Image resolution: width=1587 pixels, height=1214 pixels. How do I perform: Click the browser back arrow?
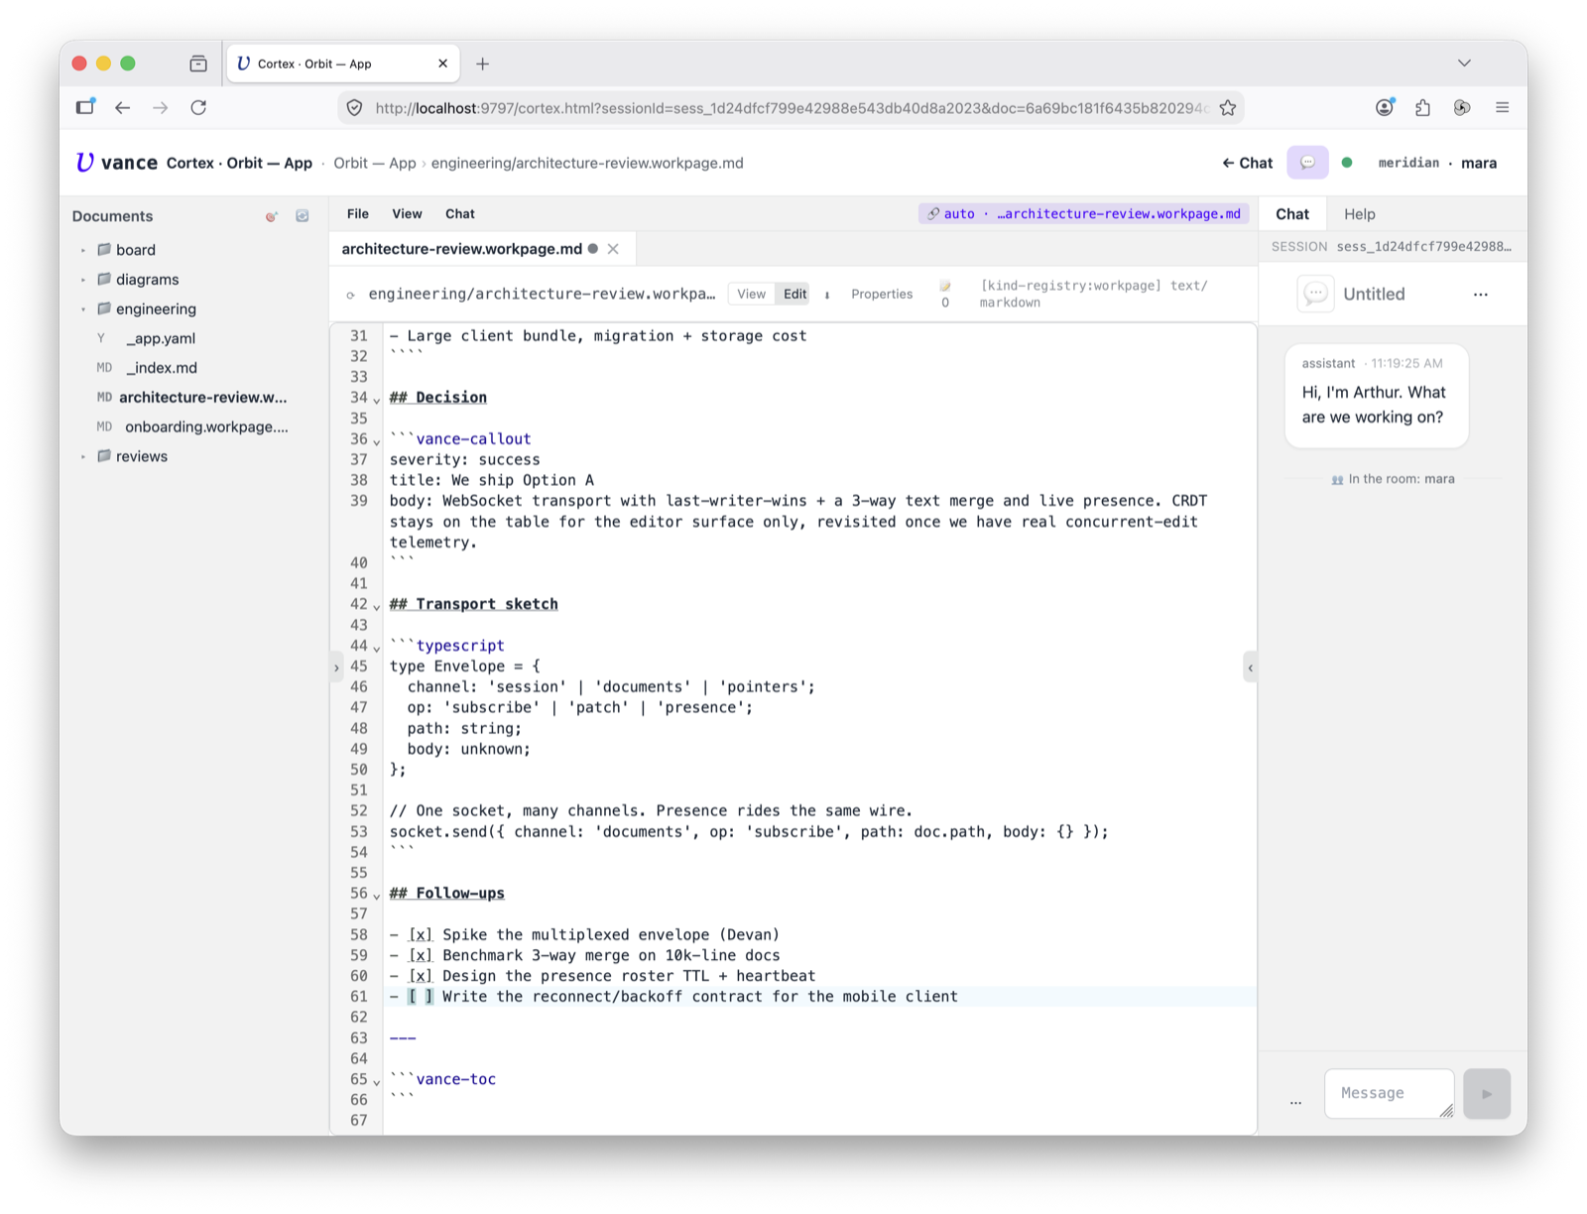coord(122,107)
